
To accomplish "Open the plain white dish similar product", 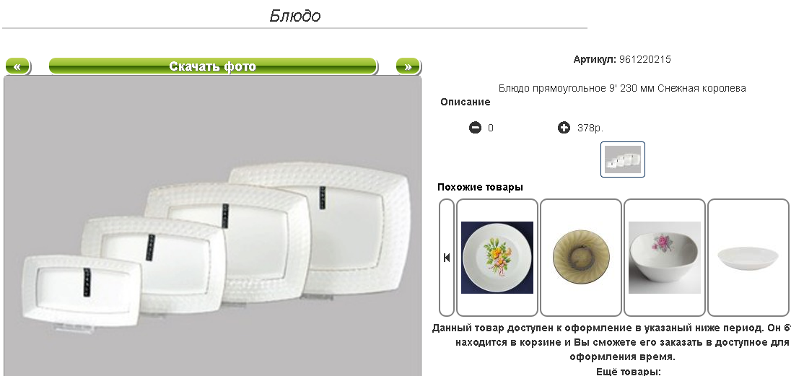I will pos(748,258).
